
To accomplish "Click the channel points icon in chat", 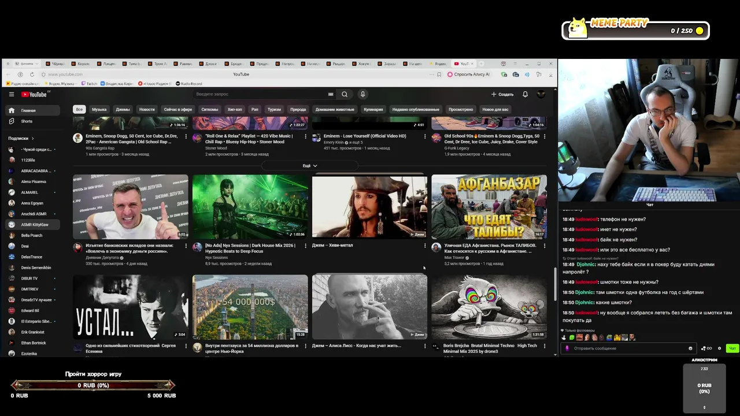I will [706, 348].
